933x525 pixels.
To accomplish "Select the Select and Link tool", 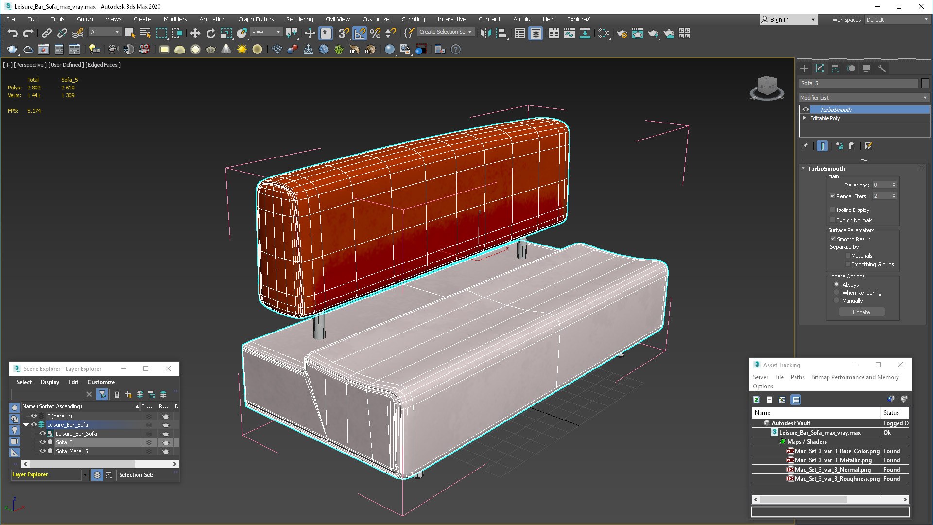I will [x=46, y=33].
